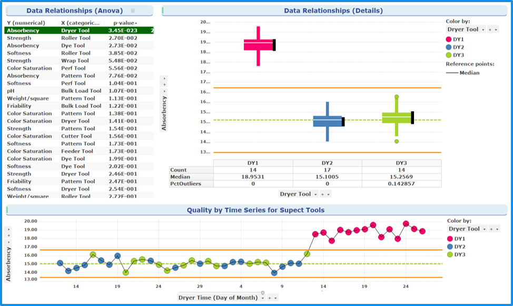Click arrow after plus beside time series Color by
The image size is (513, 306).
(497, 229)
